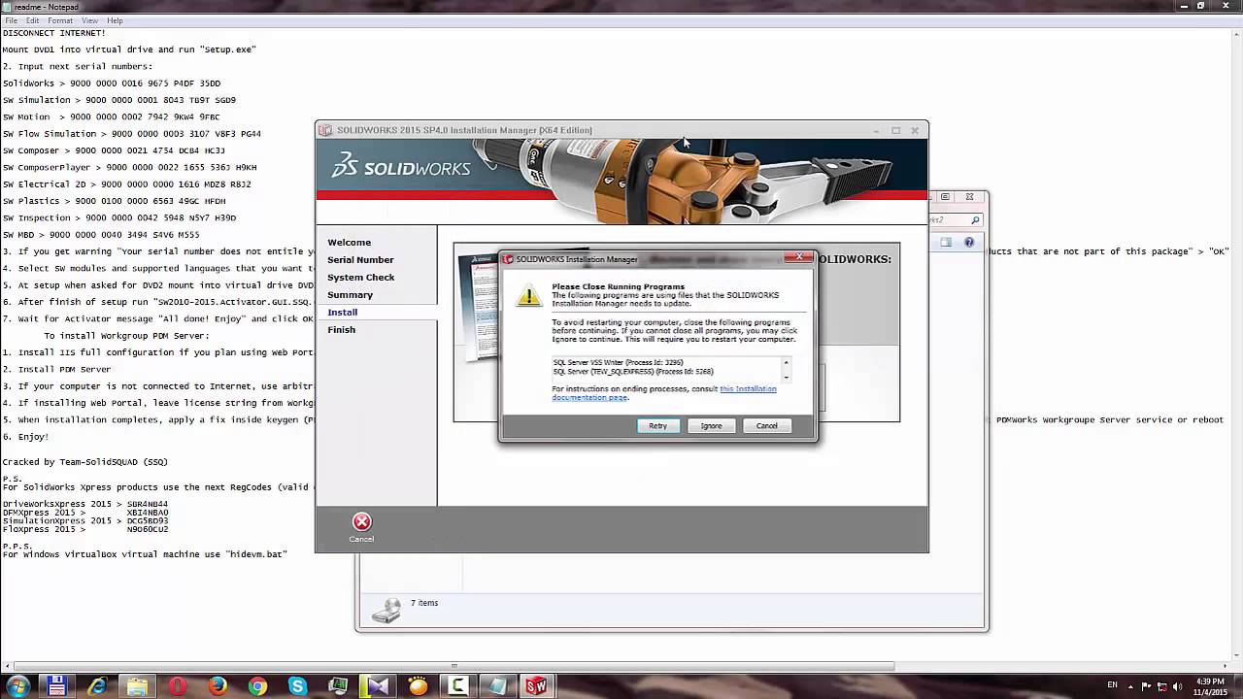Click the 'Please Close Running Programs' heading
1243x699 pixels.
(618, 286)
